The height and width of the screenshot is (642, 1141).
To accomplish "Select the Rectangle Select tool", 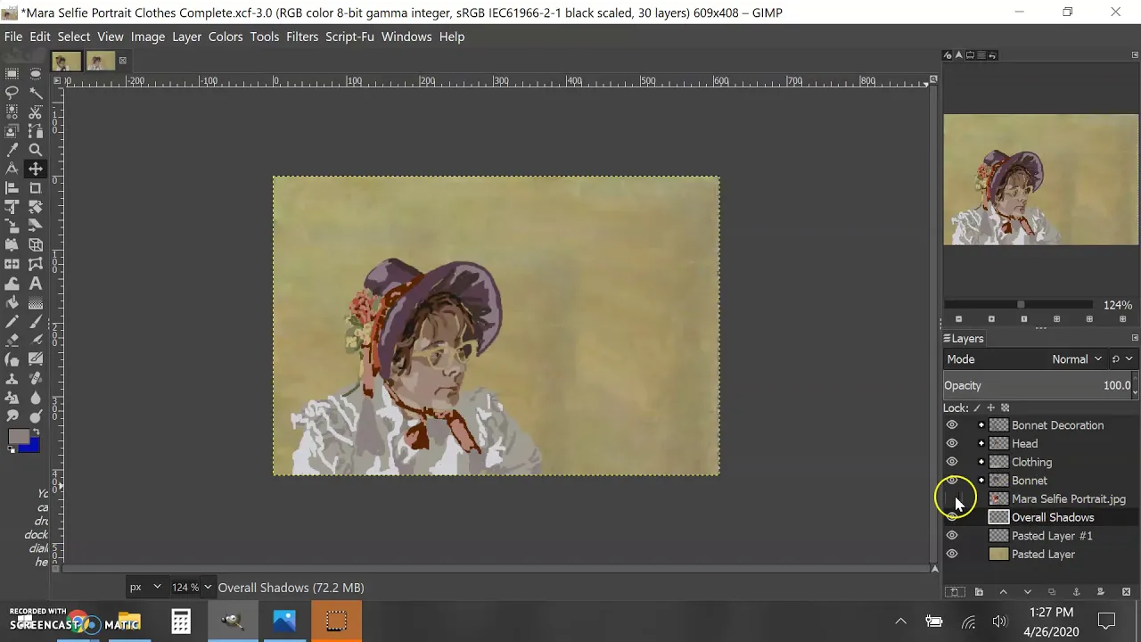I will (12, 74).
